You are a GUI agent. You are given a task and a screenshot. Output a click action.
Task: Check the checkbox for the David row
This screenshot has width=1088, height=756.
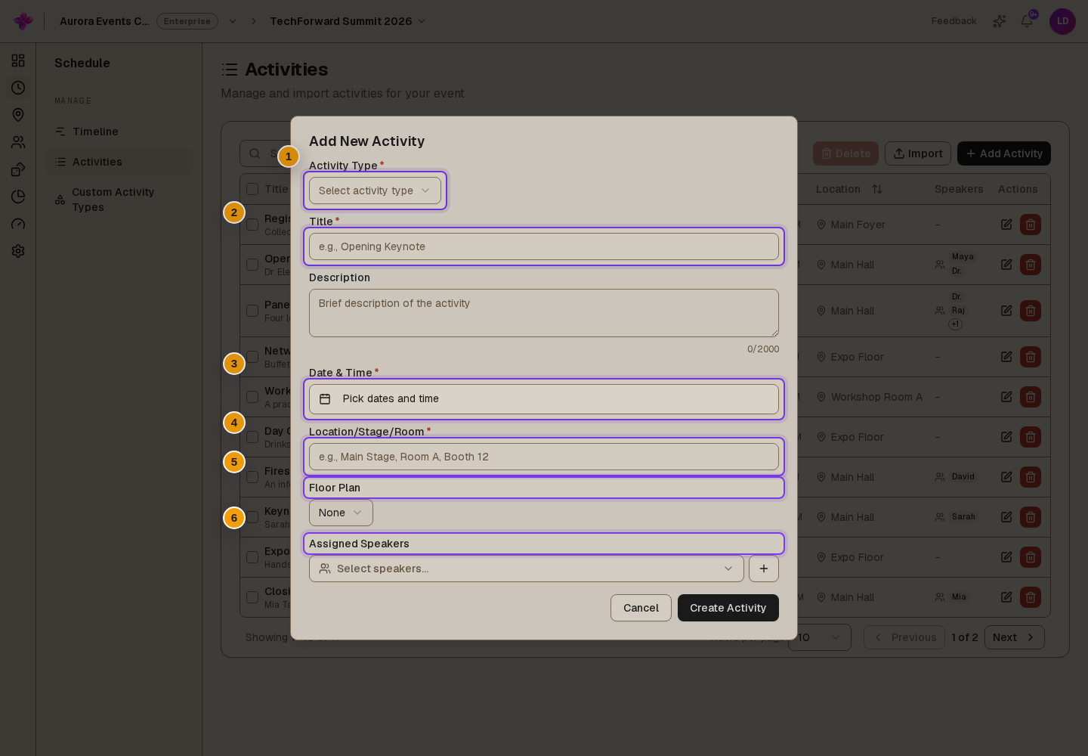(252, 477)
